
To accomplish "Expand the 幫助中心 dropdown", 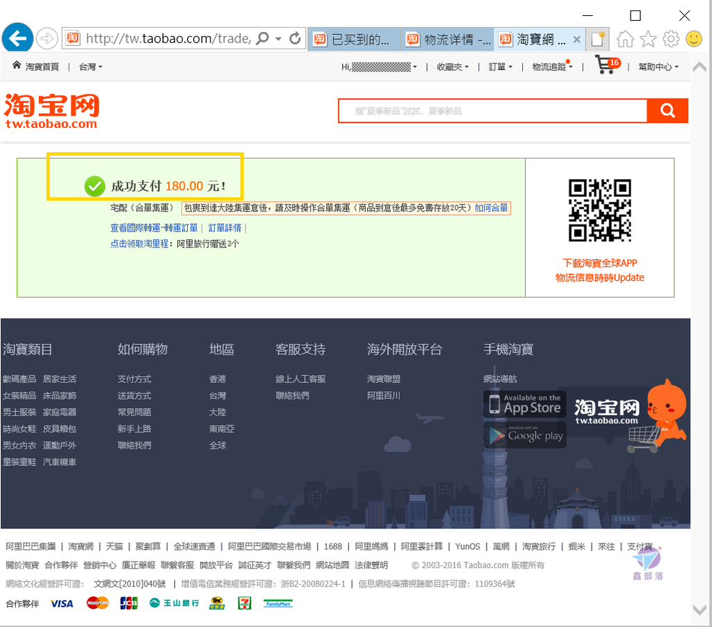I will click(658, 67).
